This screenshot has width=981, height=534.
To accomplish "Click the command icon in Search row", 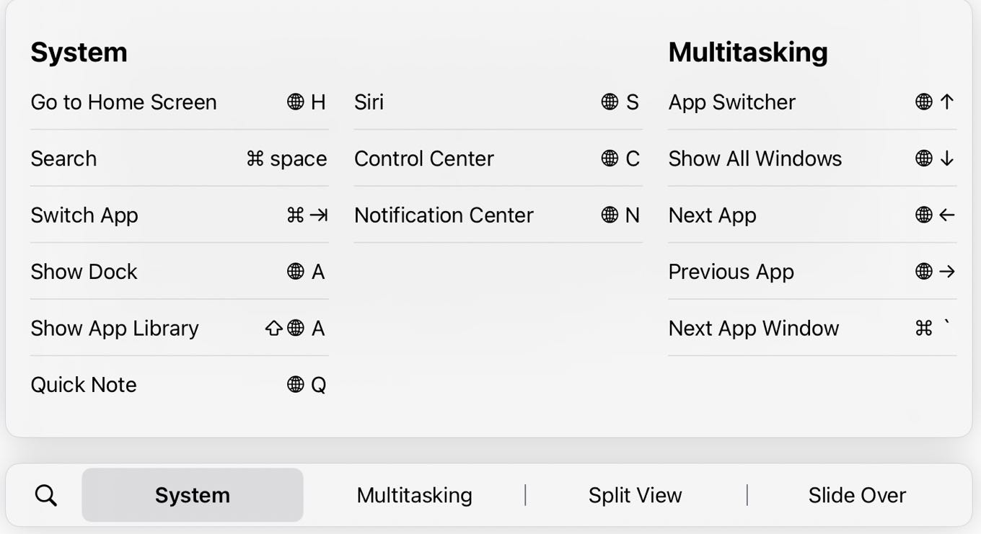I will (x=255, y=159).
